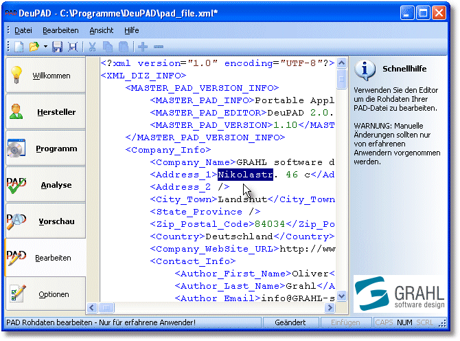
Task: Click the GRAHL software design logo
Action: click(x=400, y=294)
